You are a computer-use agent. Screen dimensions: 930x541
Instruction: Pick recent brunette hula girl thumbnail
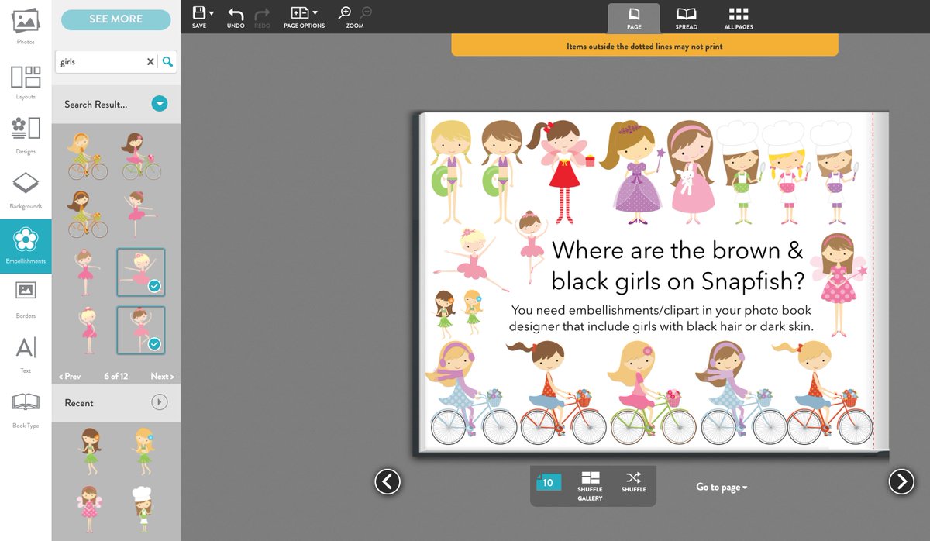(x=91, y=451)
